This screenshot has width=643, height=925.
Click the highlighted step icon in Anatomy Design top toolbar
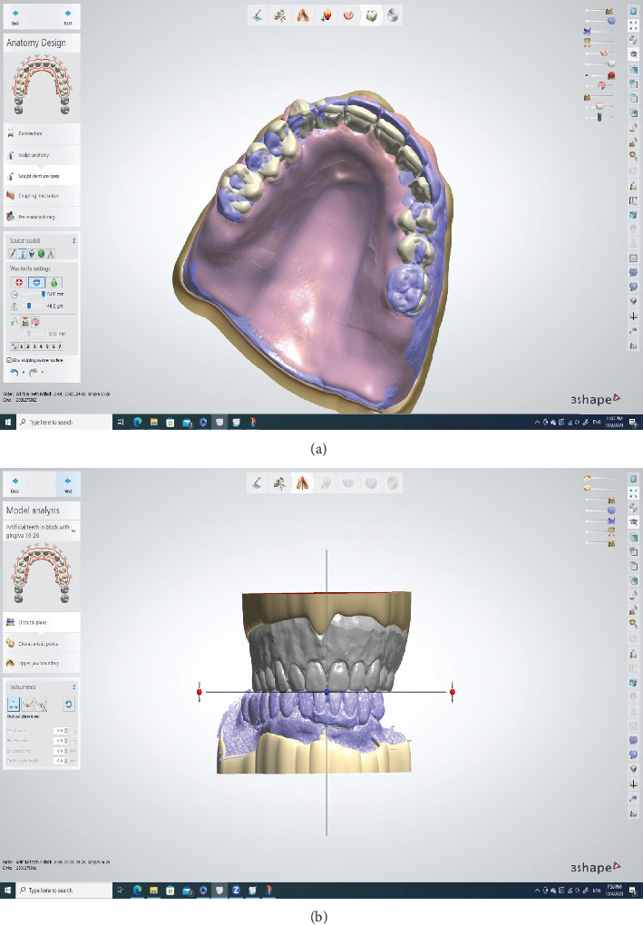tap(371, 15)
